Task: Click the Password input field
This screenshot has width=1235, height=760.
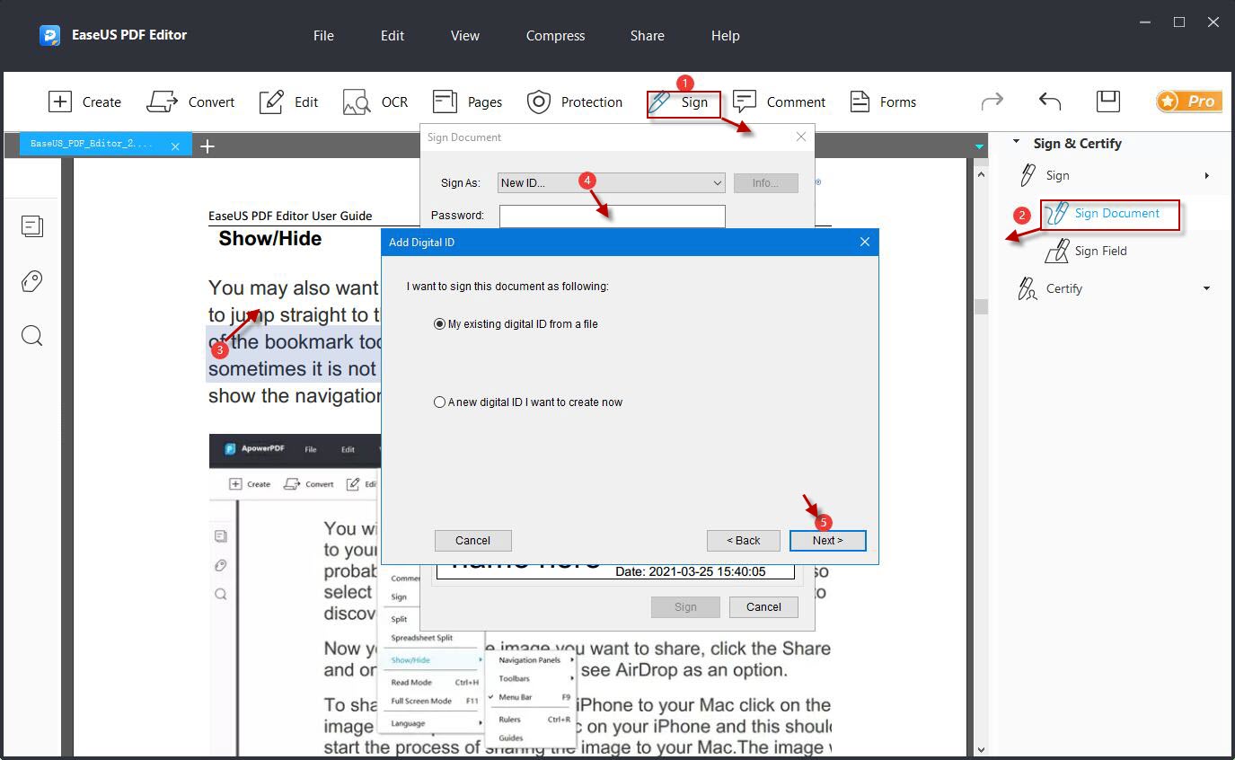Action: tap(612, 216)
